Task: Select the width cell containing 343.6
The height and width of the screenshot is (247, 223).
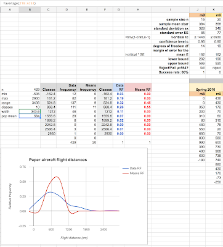Action: click(x=30, y=112)
